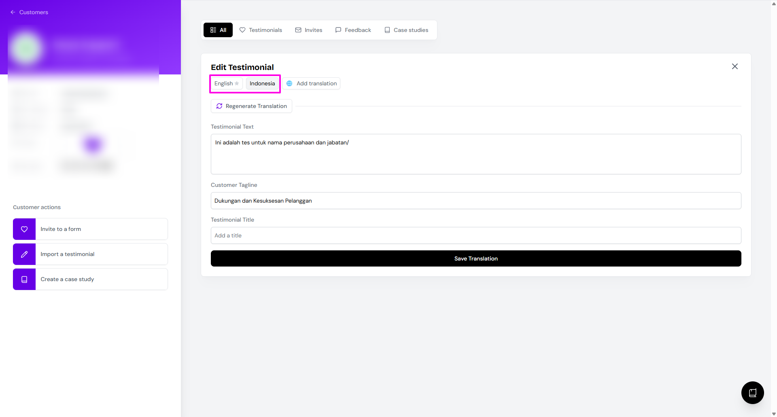This screenshot has width=777, height=417.
Task: Show All items tab
Action: (218, 30)
